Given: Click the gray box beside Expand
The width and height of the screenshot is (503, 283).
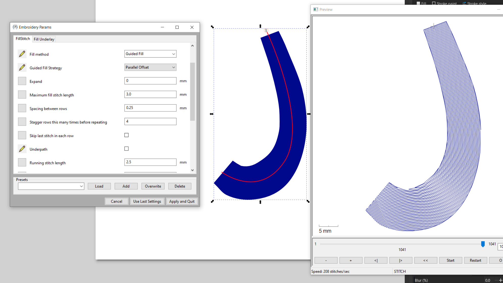Looking at the screenshot, I should click(x=22, y=81).
